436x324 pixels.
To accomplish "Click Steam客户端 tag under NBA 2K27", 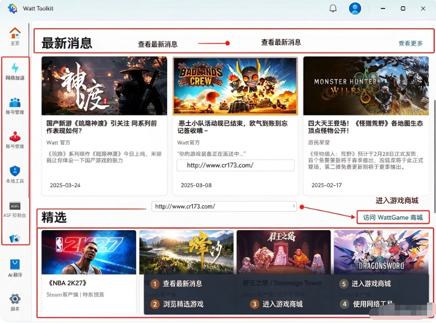I will click(x=62, y=295).
